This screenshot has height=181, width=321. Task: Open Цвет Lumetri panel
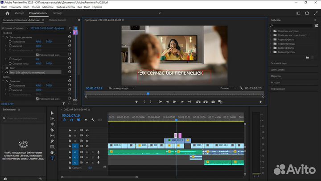pos(278,70)
